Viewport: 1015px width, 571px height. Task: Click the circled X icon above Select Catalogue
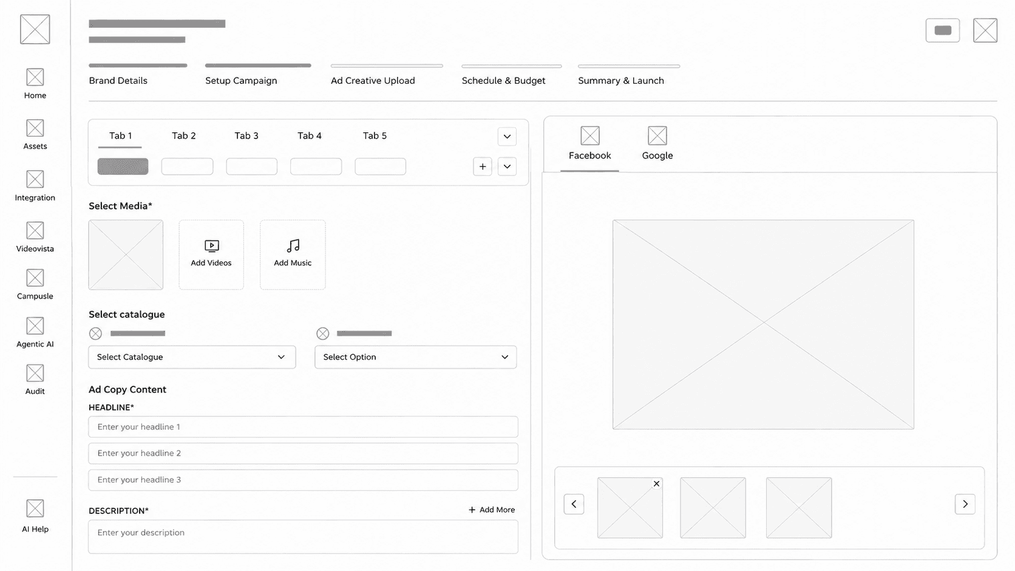click(x=95, y=333)
